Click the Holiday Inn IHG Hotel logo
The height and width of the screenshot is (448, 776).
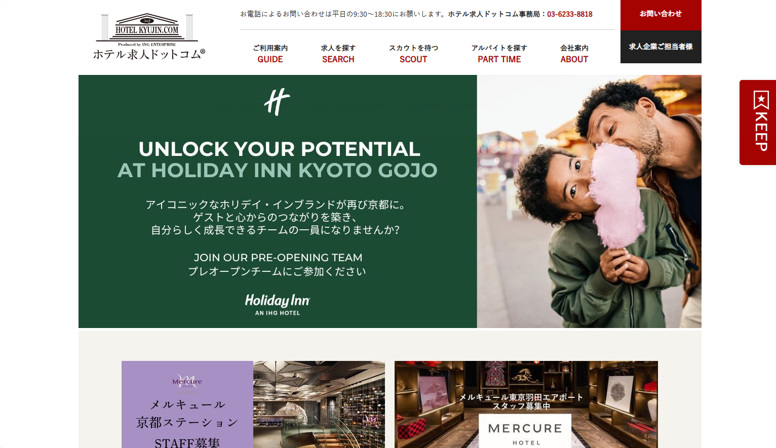pos(278,305)
